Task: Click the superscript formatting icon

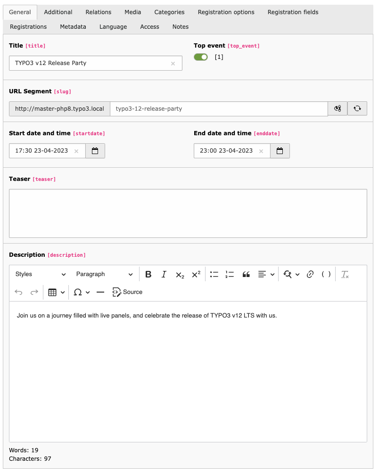Action: tap(196, 274)
